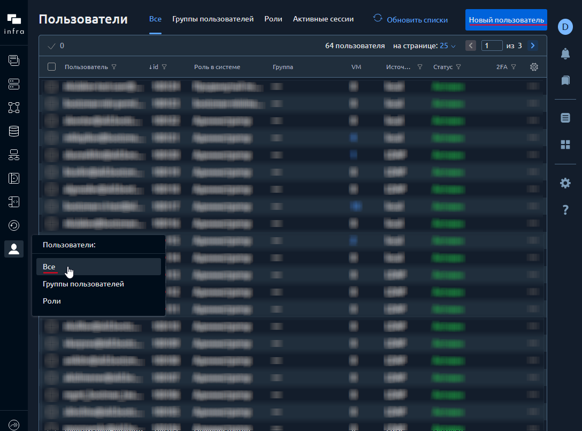Open the disk image section in the sidebar
The image size is (582, 431).
click(x=14, y=178)
